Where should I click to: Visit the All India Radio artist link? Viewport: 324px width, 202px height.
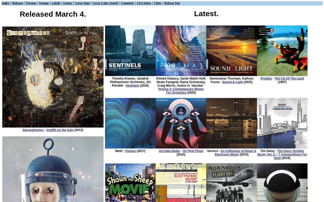169,151
